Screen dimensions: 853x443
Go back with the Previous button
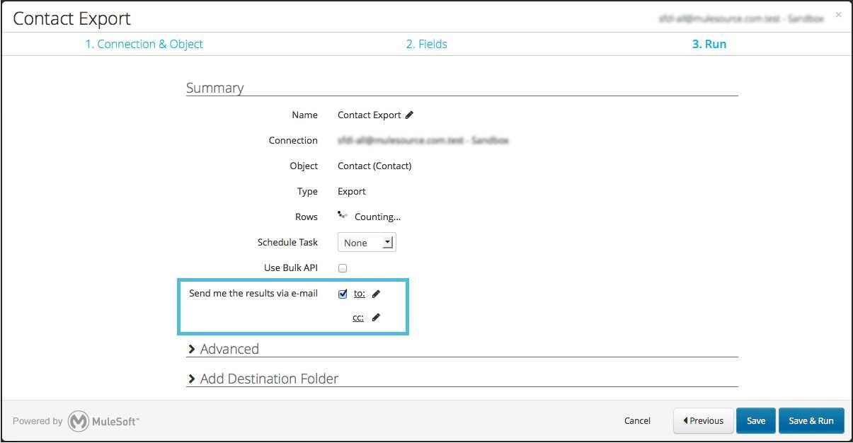(703, 420)
